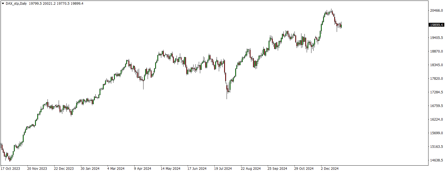
Task: Click the 19 Jul 2024 date label
Action: pyautogui.click(x=223, y=169)
